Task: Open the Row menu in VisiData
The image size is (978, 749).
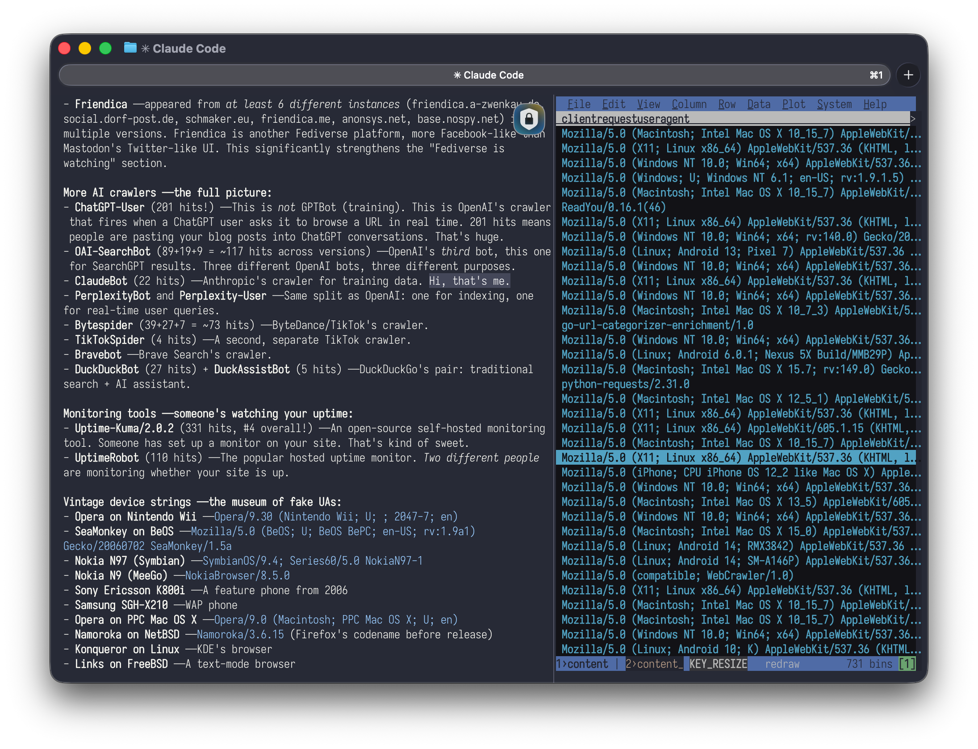Action: (727, 104)
